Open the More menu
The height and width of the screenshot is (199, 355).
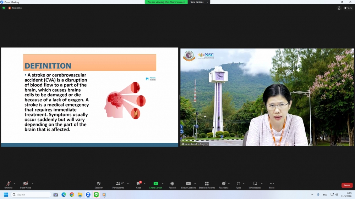click(272, 185)
